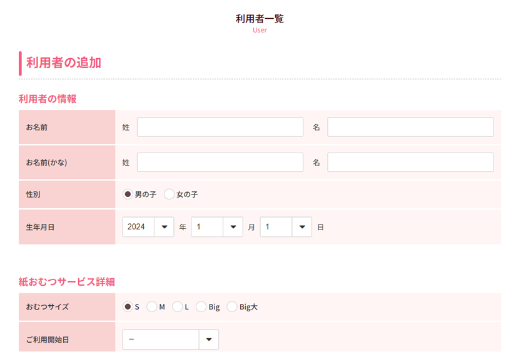Focus the 名 field in お名前(かな) row
This screenshot has width=521, height=364.
[411, 163]
